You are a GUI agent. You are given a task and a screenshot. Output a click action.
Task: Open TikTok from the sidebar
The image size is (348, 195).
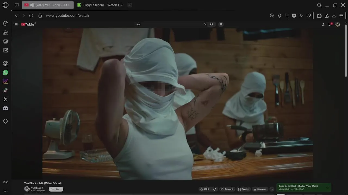[5, 90]
